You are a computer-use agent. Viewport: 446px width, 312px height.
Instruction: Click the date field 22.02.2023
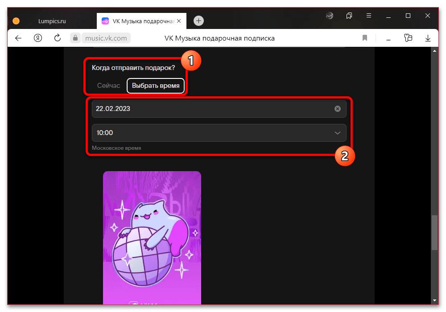pos(219,109)
